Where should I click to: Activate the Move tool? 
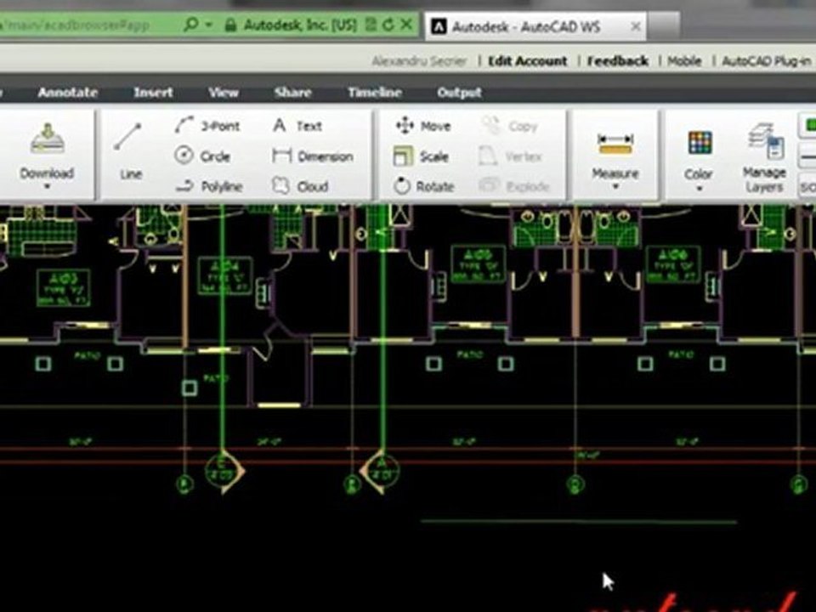(x=423, y=126)
